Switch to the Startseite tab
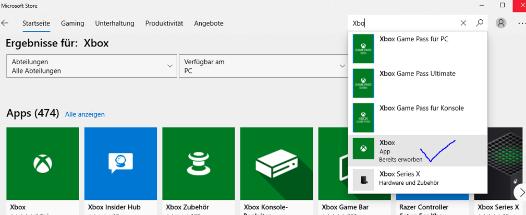Screen dimensions: 526x215 pos(36,23)
